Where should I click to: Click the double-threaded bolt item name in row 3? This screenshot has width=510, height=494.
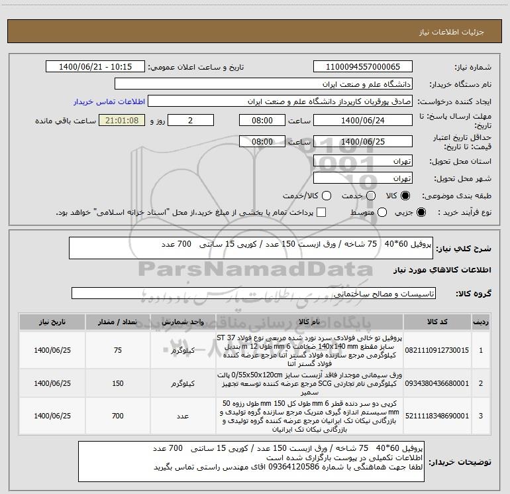(x=309, y=416)
